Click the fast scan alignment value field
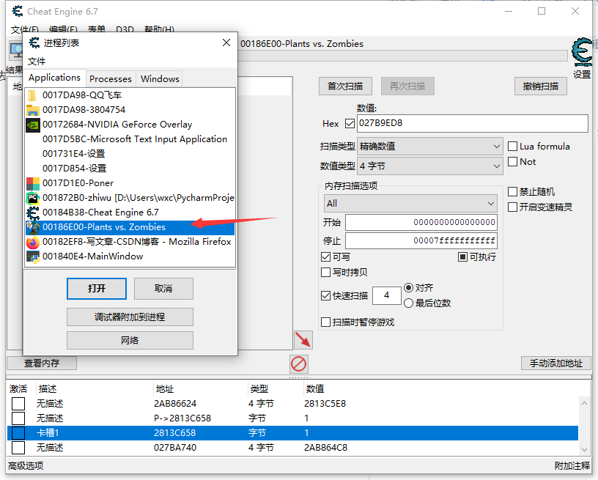Image resolution: width=598 pixels, height=480 pixels. (x=387, y=295)
